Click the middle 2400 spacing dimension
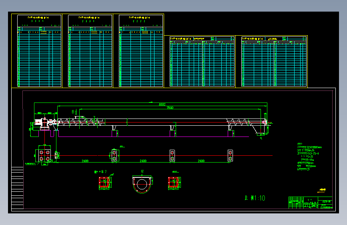The width and height of the screenshot is (347, 225). tap(143, 161)
